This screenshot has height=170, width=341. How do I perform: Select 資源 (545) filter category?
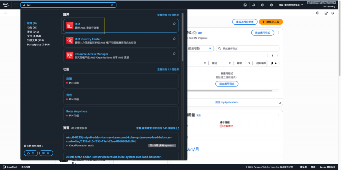pos(33,32)
